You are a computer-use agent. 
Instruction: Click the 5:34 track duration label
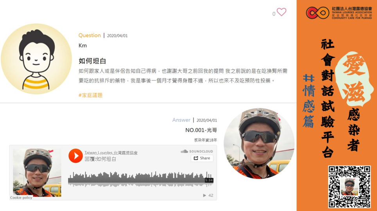[209, 180]
